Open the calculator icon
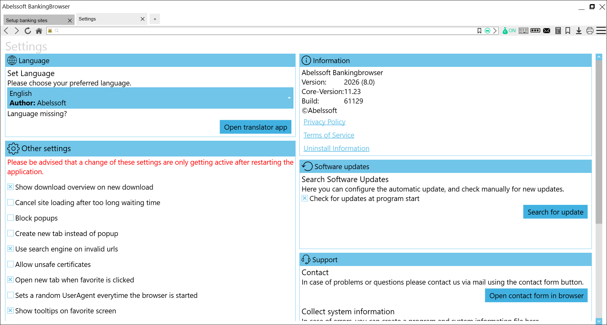 pos(558,31)
